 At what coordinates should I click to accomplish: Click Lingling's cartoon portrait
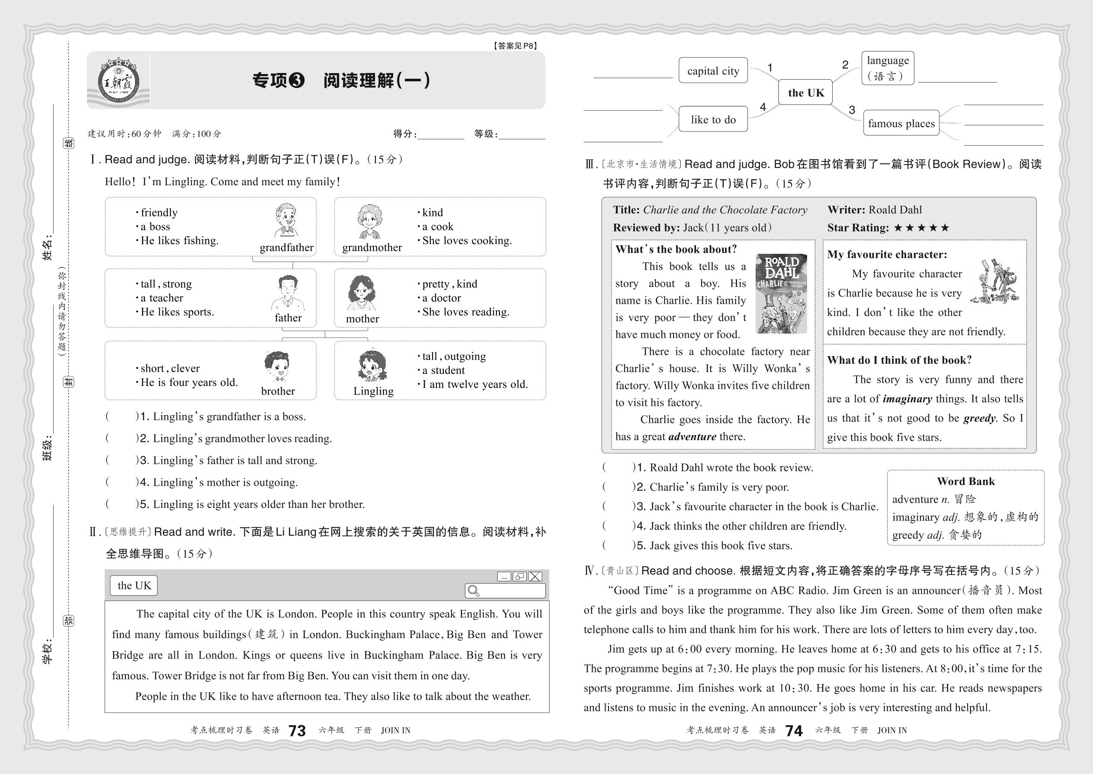pos(372,366)
